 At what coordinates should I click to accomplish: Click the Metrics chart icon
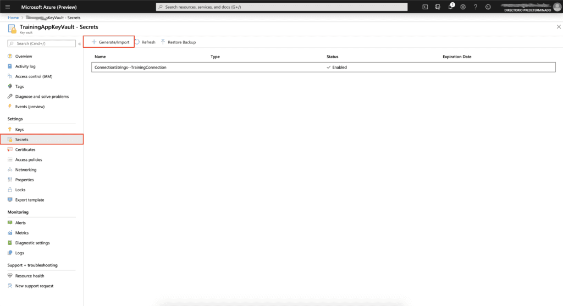tap(10, 233)
